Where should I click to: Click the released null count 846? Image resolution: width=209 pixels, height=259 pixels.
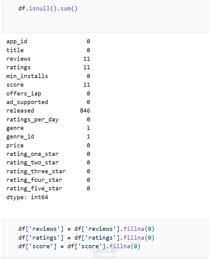(x=85, y=110)
